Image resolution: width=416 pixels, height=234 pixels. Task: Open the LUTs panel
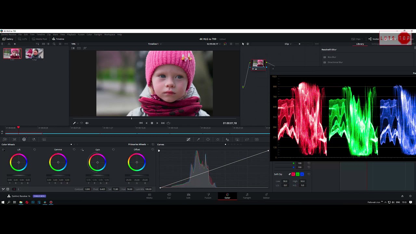tap(23, 39)
